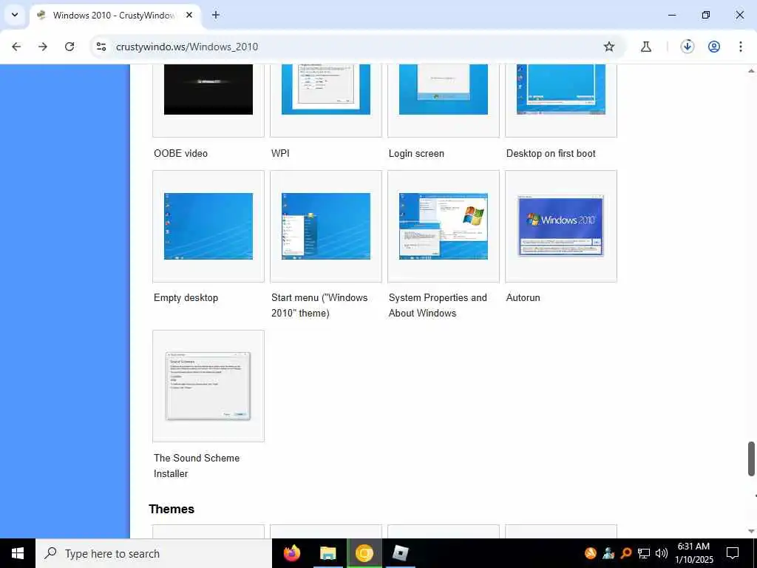The height and width of the screenshot is (568, 757).
Task: Click the "Desktop on first boot" caption
Action: click(551, 153)
